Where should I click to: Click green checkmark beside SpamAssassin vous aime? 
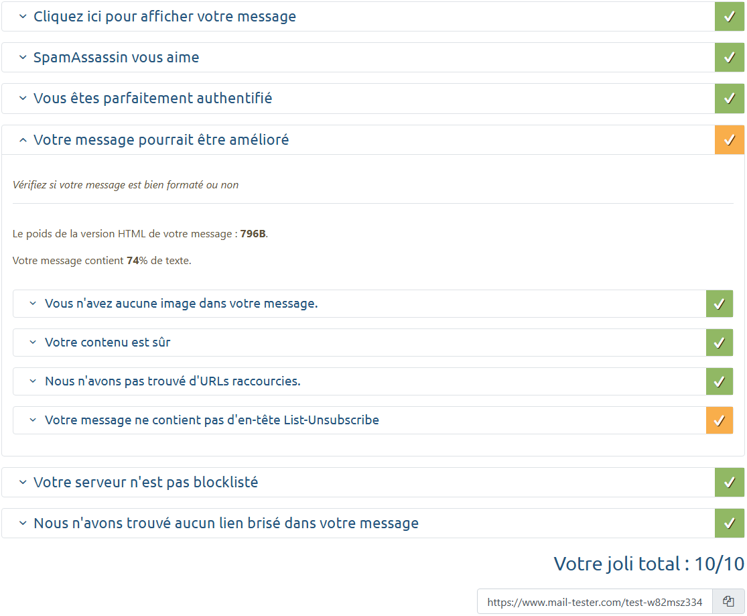point(730,58)
